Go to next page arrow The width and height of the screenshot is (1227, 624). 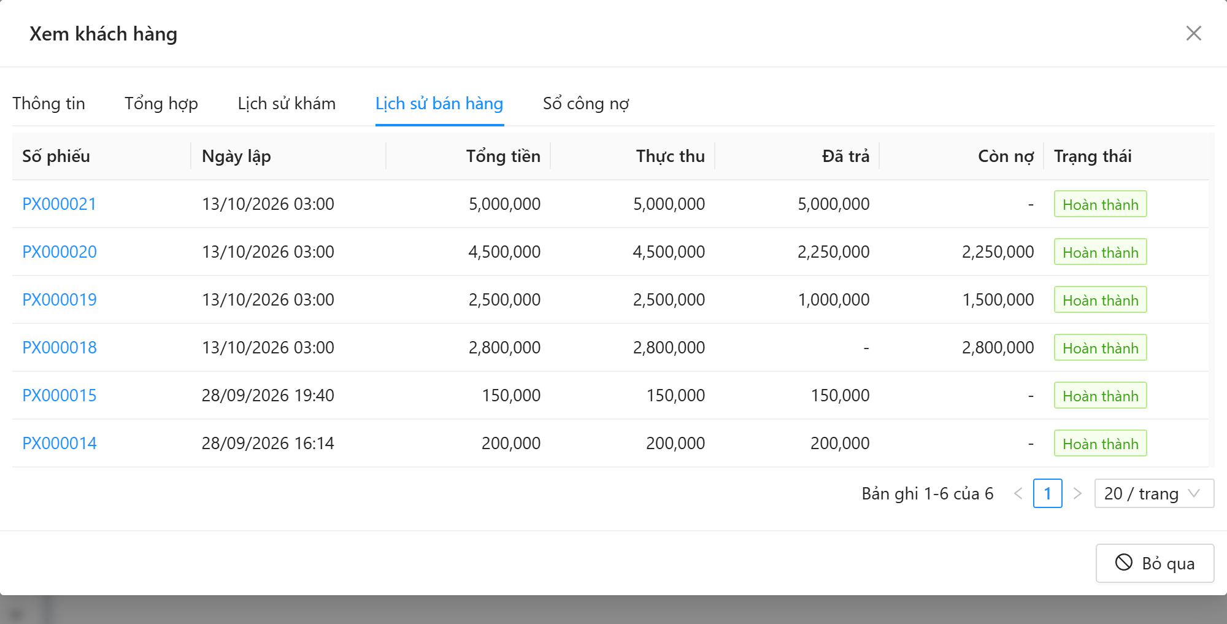[1077, 493]
